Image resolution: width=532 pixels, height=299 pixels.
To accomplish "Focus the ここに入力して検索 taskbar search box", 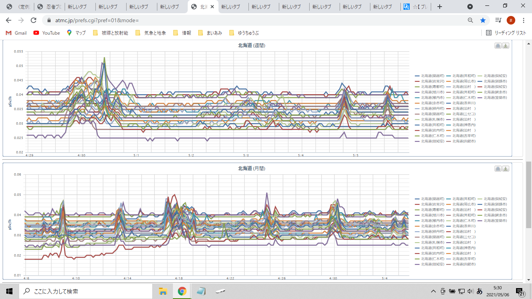I will [x=86, y=291].
